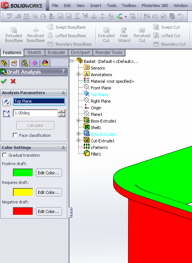Switch to the PropertyManager tab icon
Viewport: 192px width, 263px height.
pyautogui.click(x=14, y=63)
